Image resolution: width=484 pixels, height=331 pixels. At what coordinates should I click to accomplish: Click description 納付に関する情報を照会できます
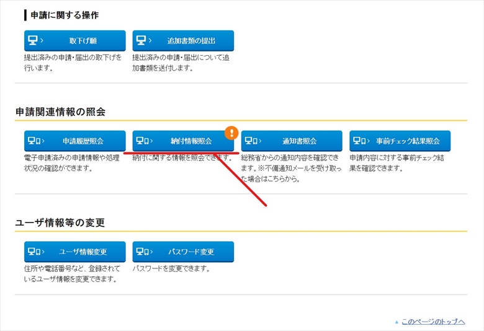(182, 157)
